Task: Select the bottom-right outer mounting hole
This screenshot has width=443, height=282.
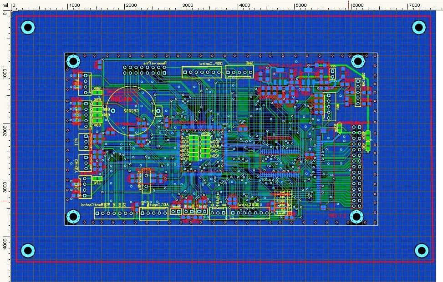Action: [422, 250]
